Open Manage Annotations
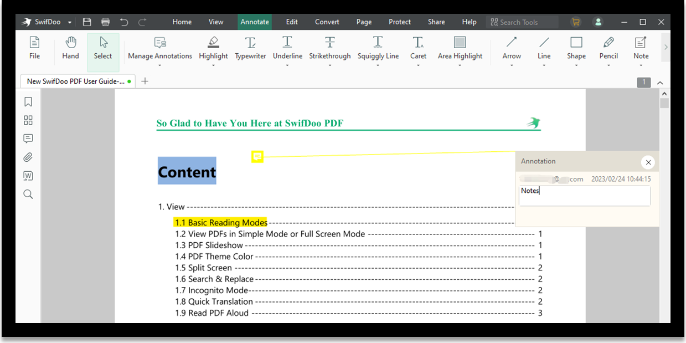 coord(160,48)
